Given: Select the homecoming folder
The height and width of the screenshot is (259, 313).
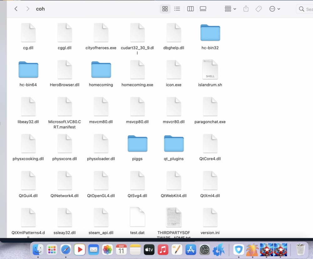Looking at the screenshot, I should (101, 70).
